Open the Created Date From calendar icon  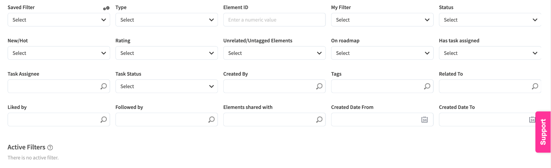point(424,120)
